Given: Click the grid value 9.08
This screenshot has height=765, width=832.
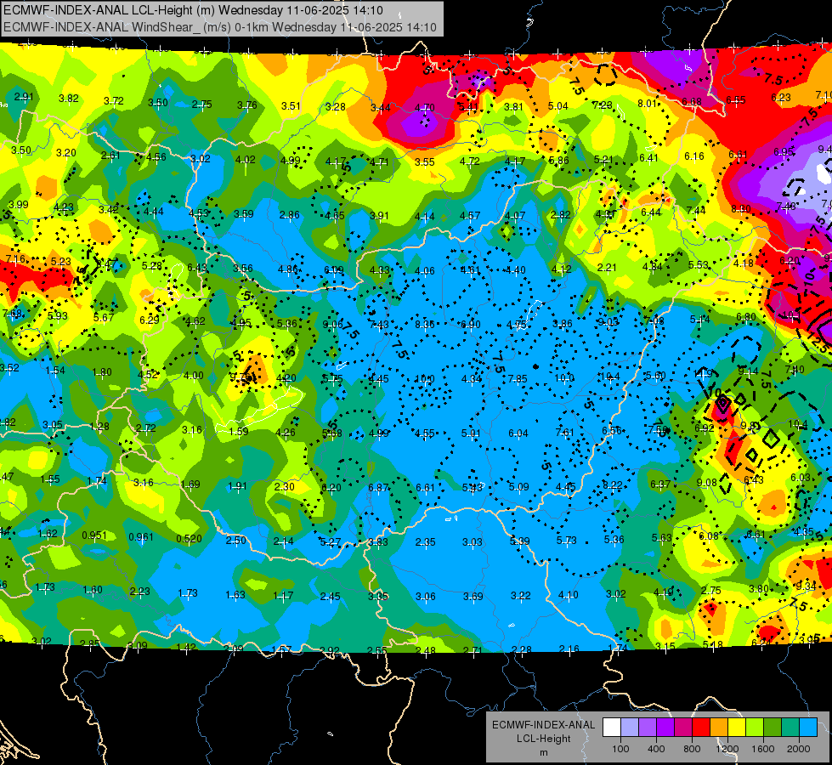Looking at the screenshot, I should [x=707, y=482].
